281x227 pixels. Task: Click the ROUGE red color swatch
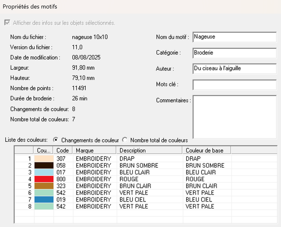44,179
